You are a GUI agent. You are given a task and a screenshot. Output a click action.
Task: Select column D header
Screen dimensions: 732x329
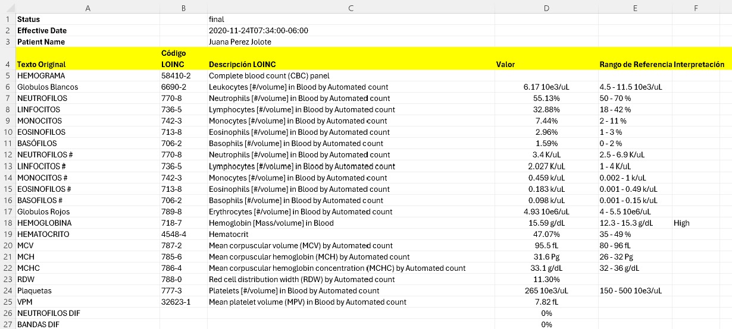[x=546, y=8]
